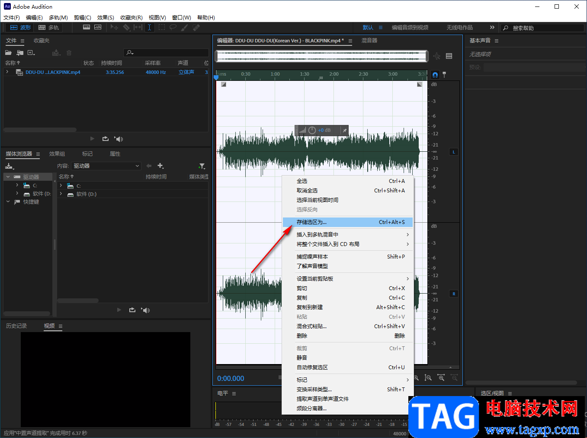Select 编辑音频到视频 workspace

click(x=410, y=28)
